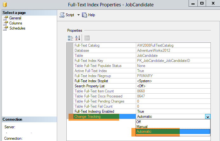Viewport: 220px width, 141px height.
Task: Select Full-Text Indexing Enabled property
Action: pyautogui.click(x=104, y=111)
